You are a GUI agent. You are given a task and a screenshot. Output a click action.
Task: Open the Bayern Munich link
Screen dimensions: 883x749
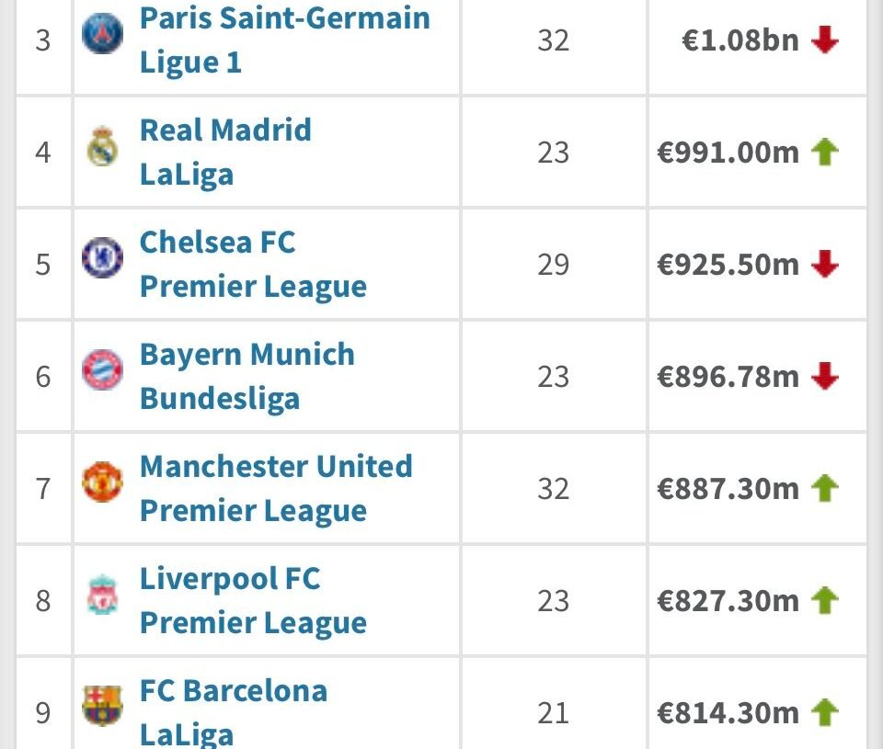tap(247, 355)
